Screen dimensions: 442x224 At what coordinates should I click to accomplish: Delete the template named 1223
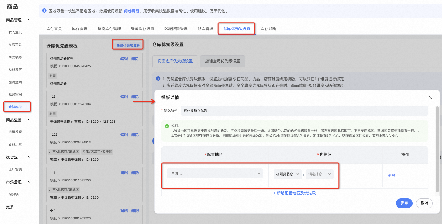135,135
